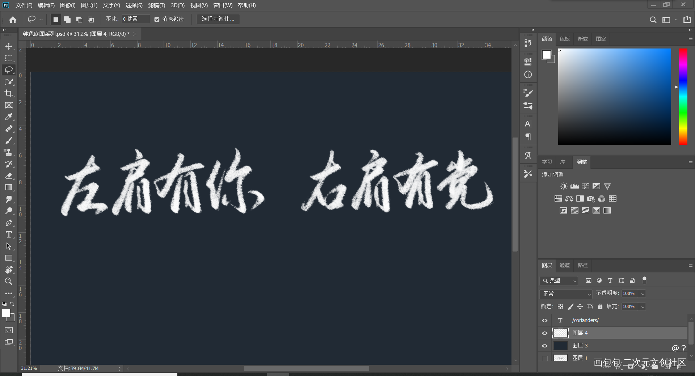The height and width of the screenshot is (376, 695).
Task: Select the Brush tool
Action: coord(9,140)
